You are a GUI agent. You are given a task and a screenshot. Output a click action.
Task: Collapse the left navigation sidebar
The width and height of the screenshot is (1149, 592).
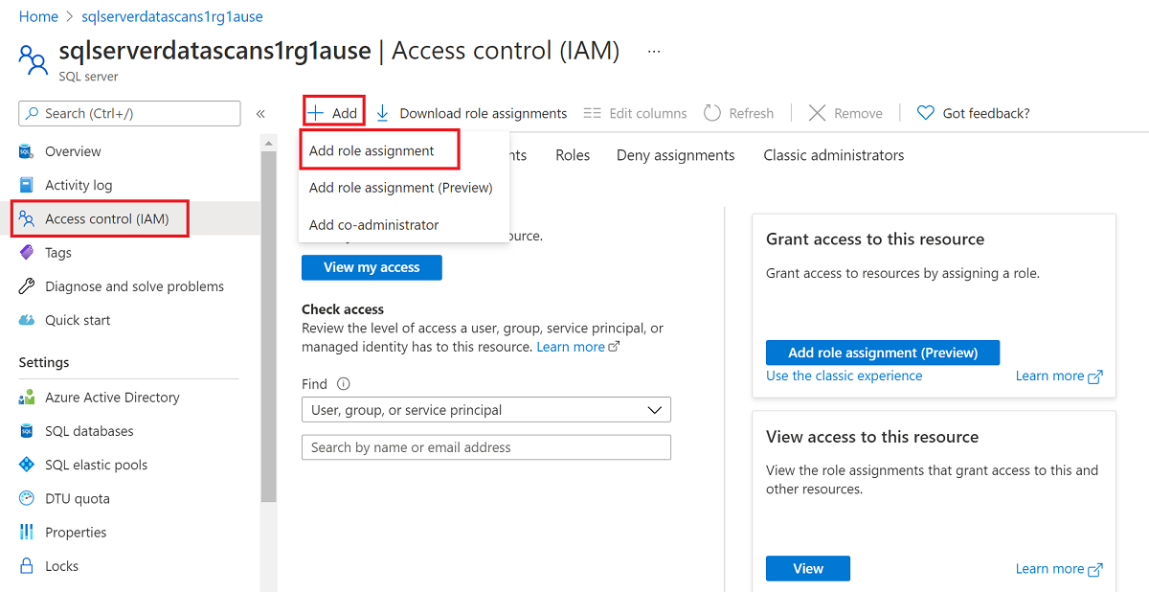259,112
